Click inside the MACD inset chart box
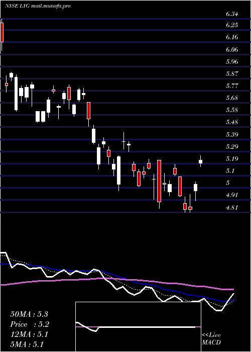Screen dimensions: 251x352 click(x=138, y=327)
